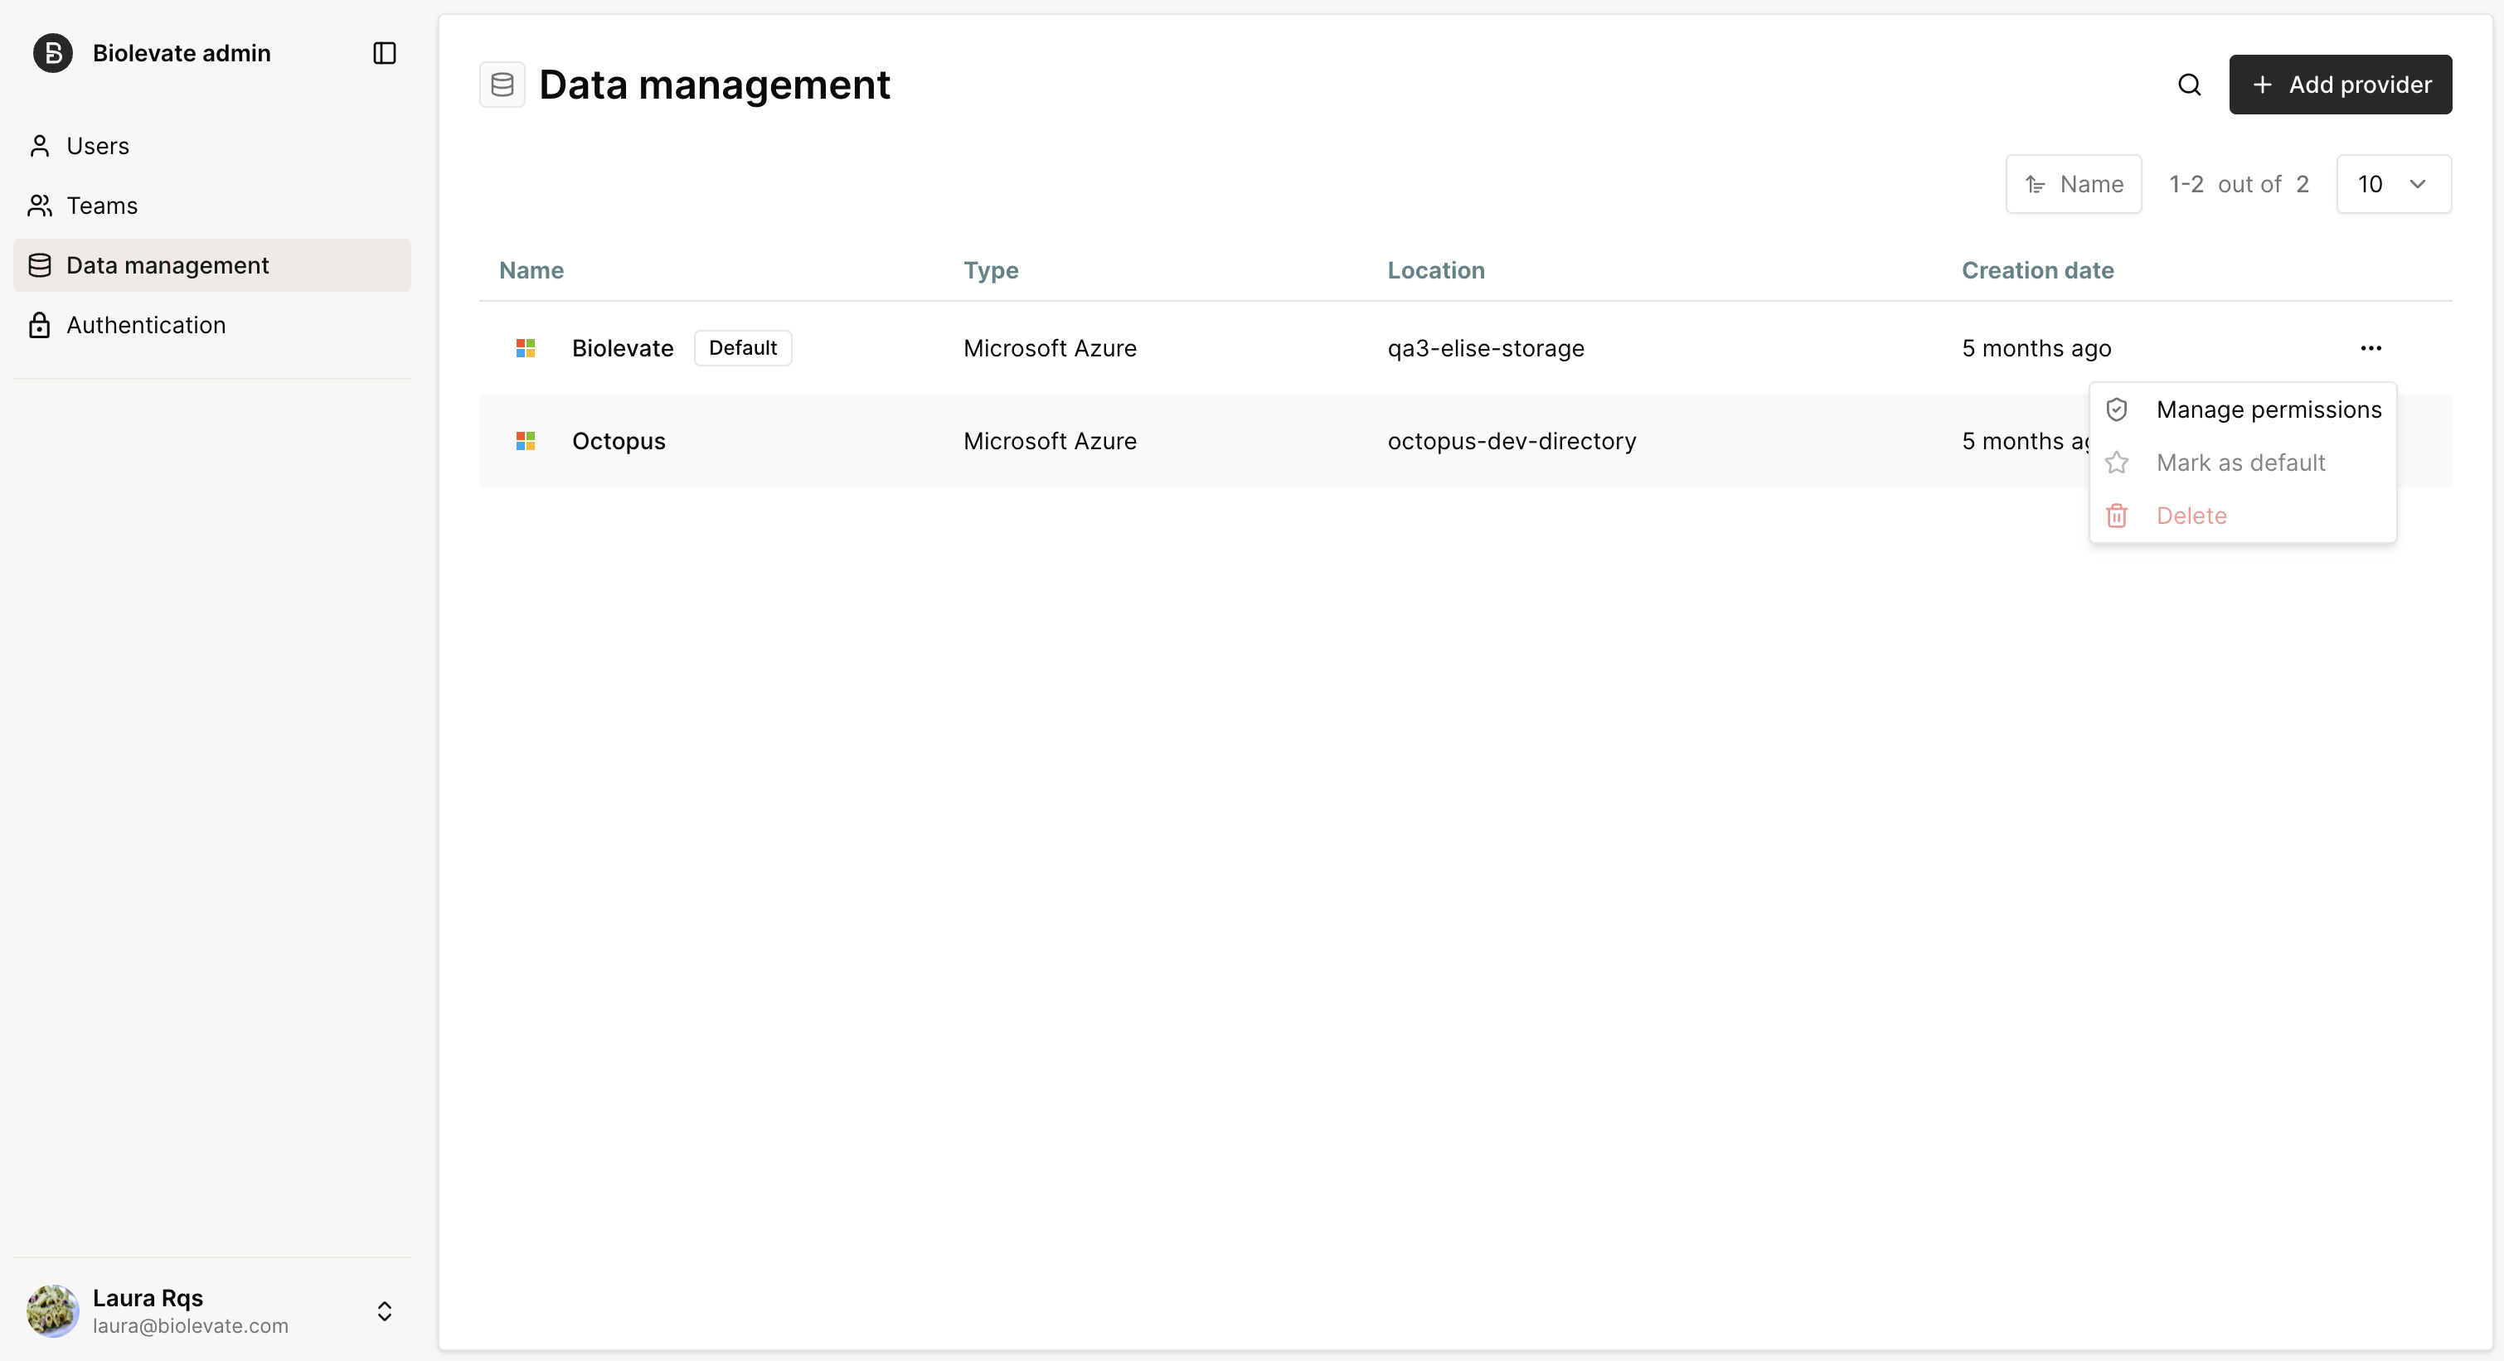The width and height of the screenshot is (2504, 1361).
Task: Click the octopus-dev-directory location
Action: pyautogui.click(x=1512, y=441)
